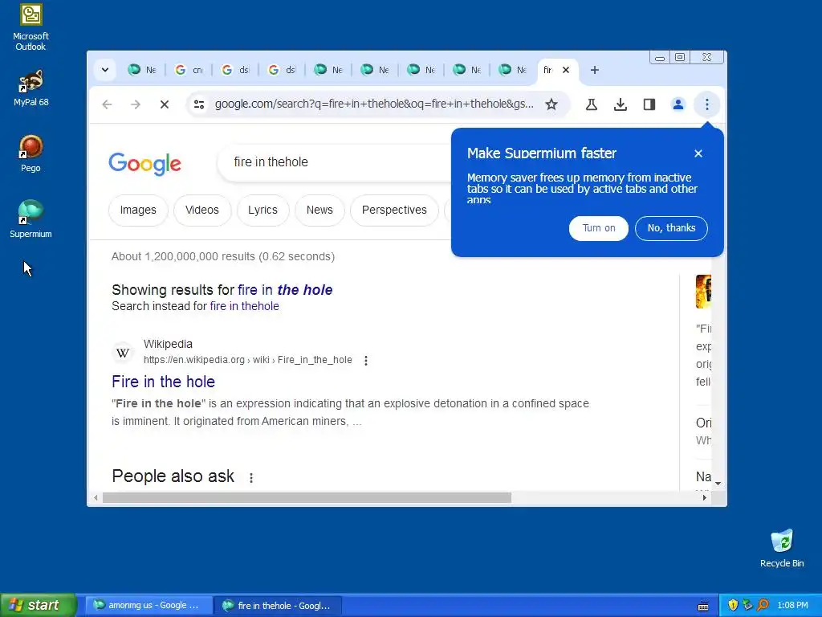Click the search box with 'fire in thehole'
The image size is (822, 617).
tap(336, 162)
